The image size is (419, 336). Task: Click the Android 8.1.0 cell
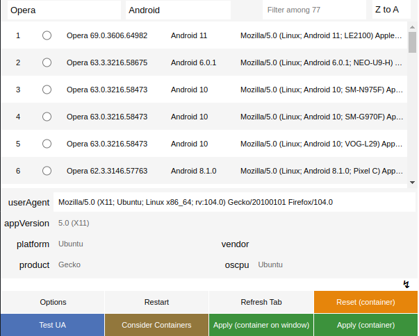(193, 171)
